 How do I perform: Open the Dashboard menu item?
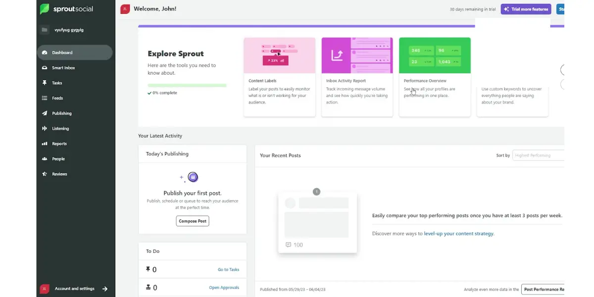(75, 52)
